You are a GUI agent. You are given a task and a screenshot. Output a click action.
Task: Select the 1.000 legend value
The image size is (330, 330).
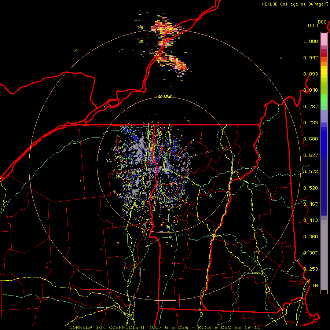[x=311, y=41]
